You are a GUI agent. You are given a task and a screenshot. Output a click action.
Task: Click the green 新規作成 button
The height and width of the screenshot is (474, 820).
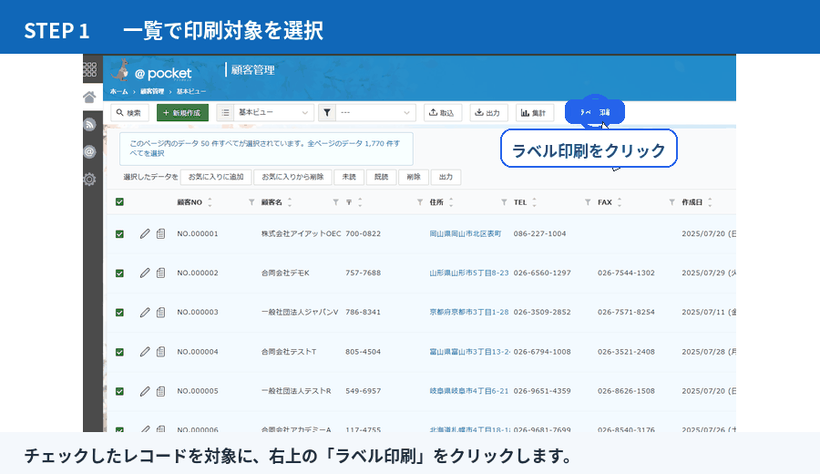182,112
